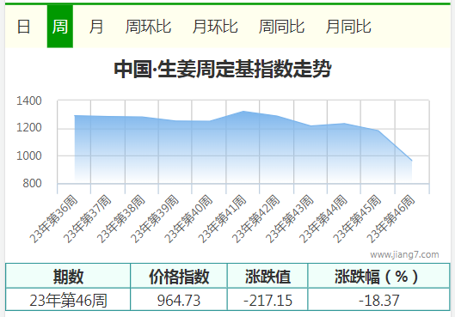Click the x-axis label 23年第42周
This screenshot has height=317, width=455.
pyautogui.click(x=255, y=219)
